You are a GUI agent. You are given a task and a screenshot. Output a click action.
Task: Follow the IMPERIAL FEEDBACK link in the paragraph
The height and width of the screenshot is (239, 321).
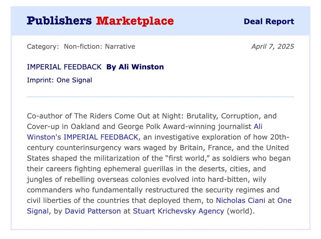[101, 137]
